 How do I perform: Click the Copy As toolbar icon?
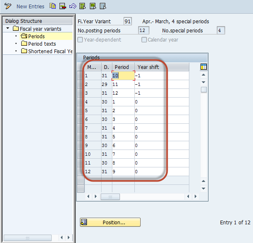(52, 6)
